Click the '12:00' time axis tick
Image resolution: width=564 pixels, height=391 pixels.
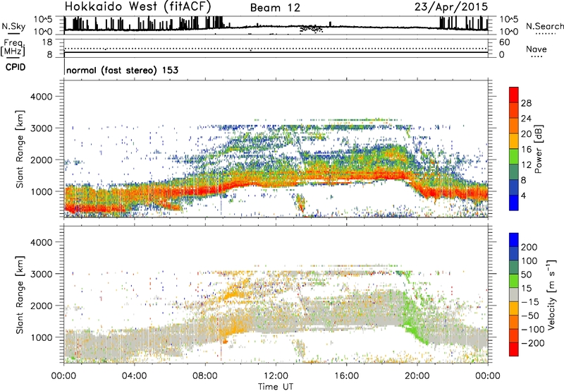click(x=276, y=376)
